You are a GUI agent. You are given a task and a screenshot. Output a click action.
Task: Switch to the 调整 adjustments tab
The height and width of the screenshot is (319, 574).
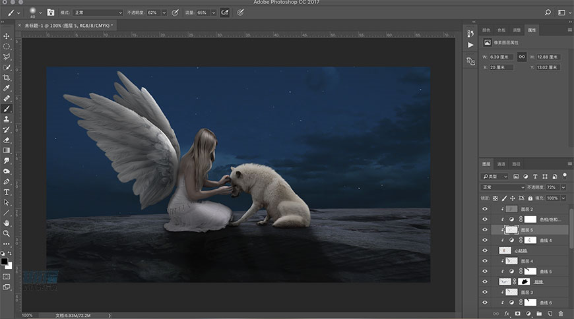click(517, 30)
